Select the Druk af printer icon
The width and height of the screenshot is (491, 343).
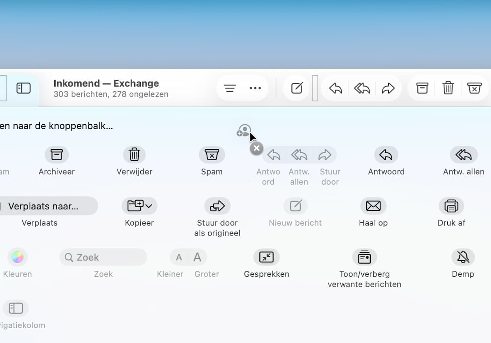pyautogui.click(x=451, y=206)
